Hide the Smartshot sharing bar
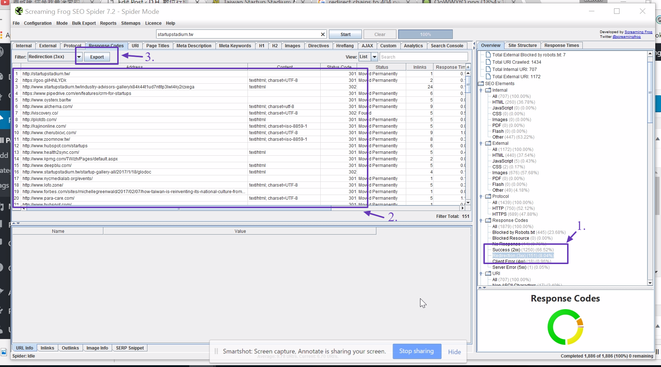 (454, 352)
